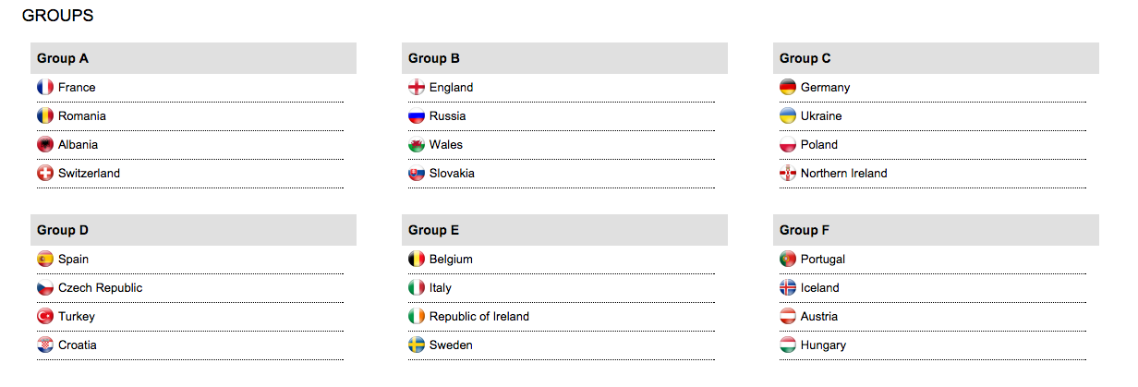Open the Ukraine team link
The width and height of the screenshot is (1138, 387).
(x=821, y=115)
